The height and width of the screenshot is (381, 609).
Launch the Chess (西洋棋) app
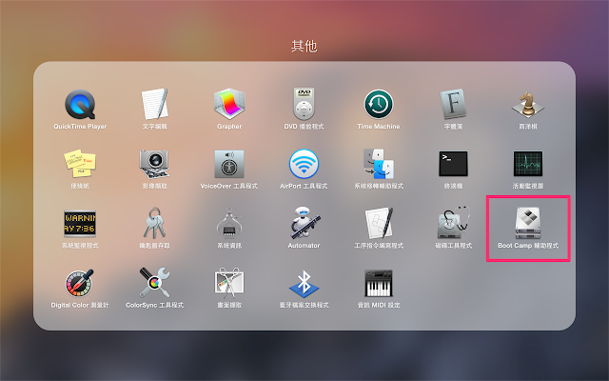528,105
